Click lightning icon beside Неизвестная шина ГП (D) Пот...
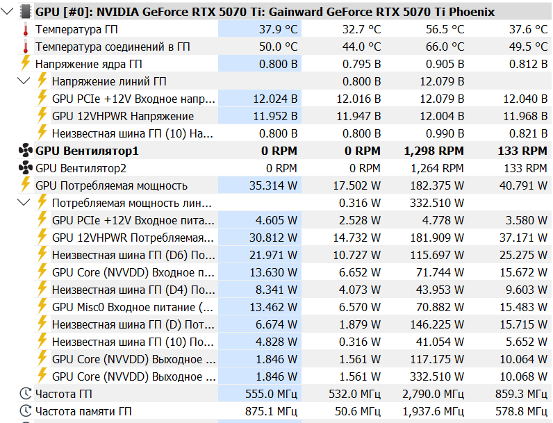 coord(42,324)
